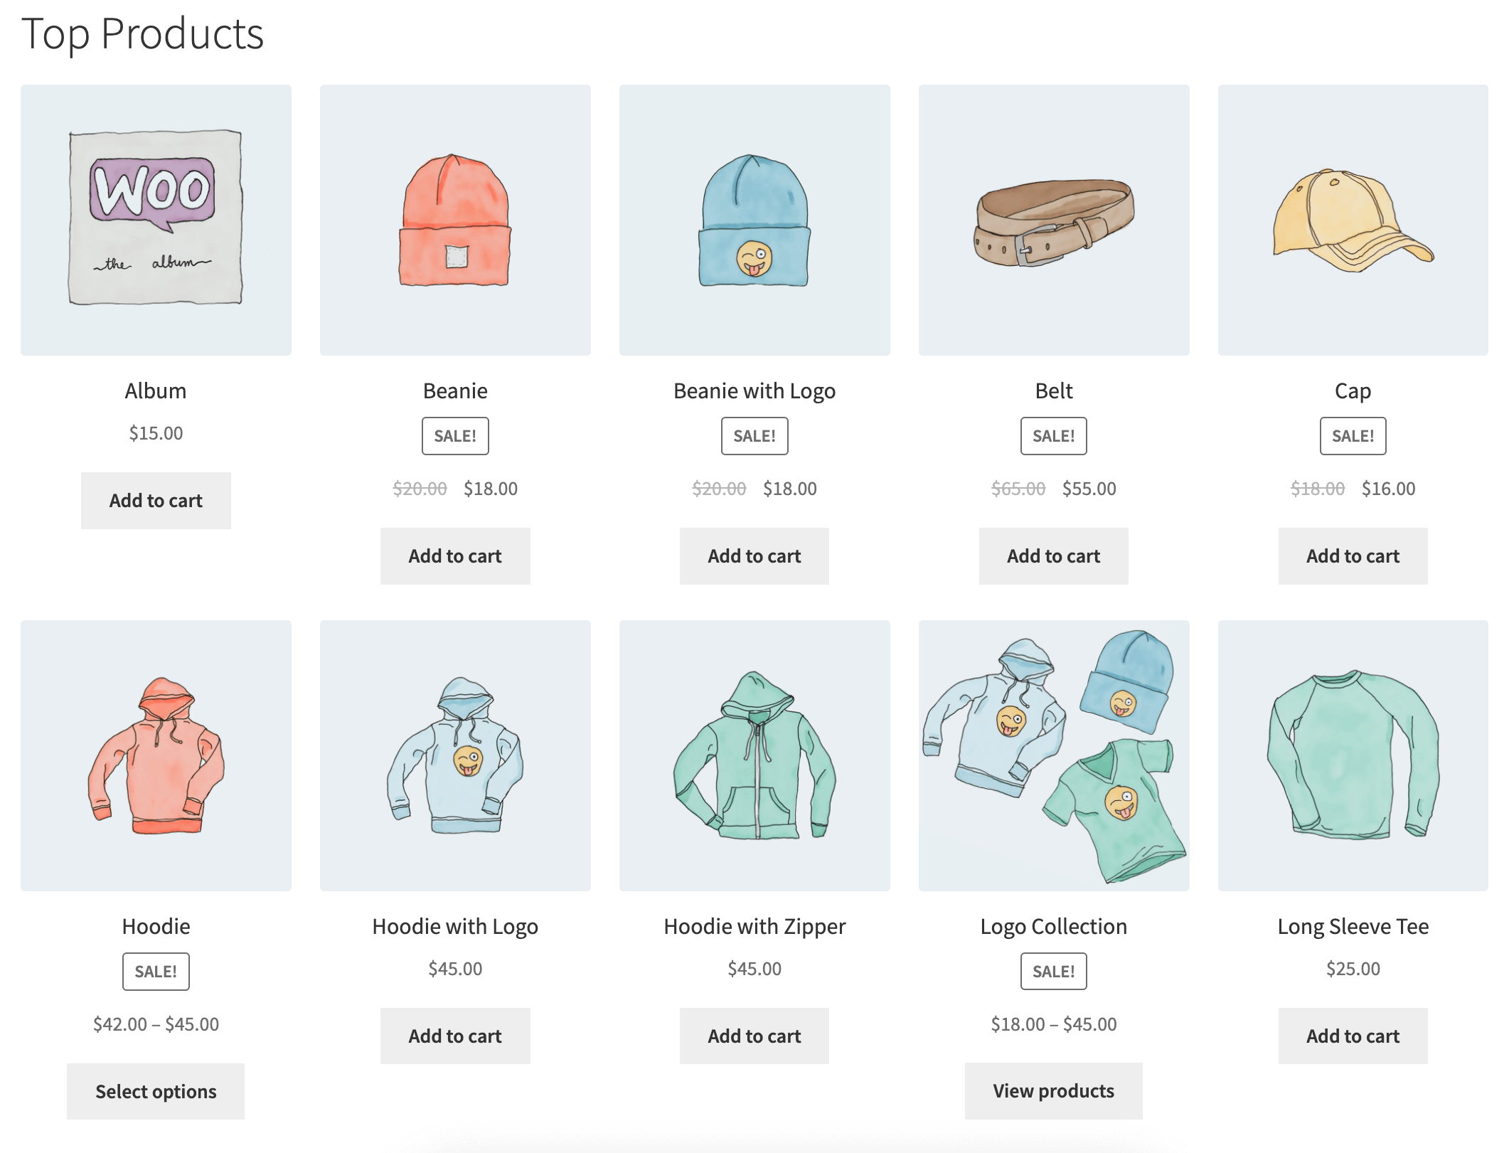
Task: Select options for the Hoodie
Action: click(x=156, y=1090)
